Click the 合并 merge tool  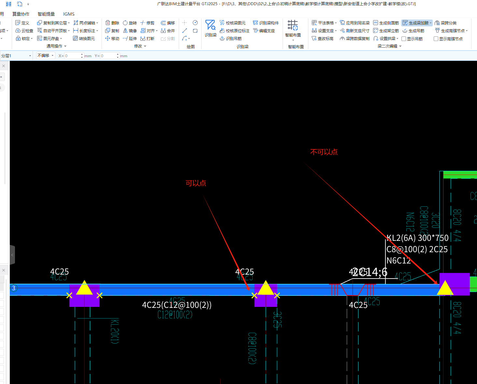[x=168, y=31]
